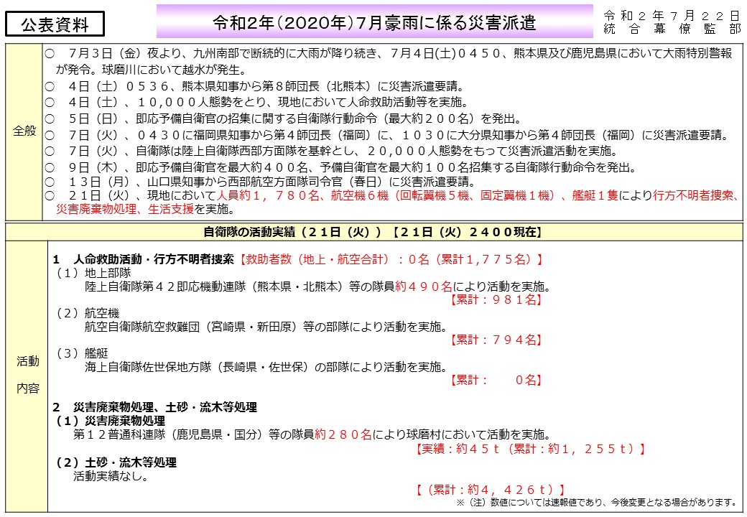Click the subheading (2)土砂・流木等処理
Image resolution: width=747 pixels, height=517 pixels.
point(116,462)
